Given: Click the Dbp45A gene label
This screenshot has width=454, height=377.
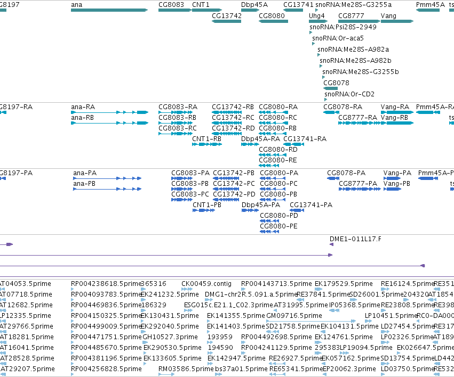Looking at the screenshot, I should tap(254, 5).
